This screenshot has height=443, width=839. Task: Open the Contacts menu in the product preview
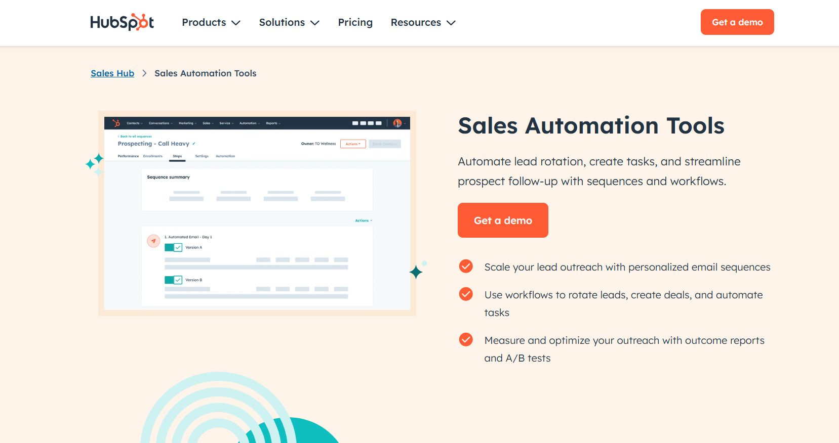pos(134,123)
